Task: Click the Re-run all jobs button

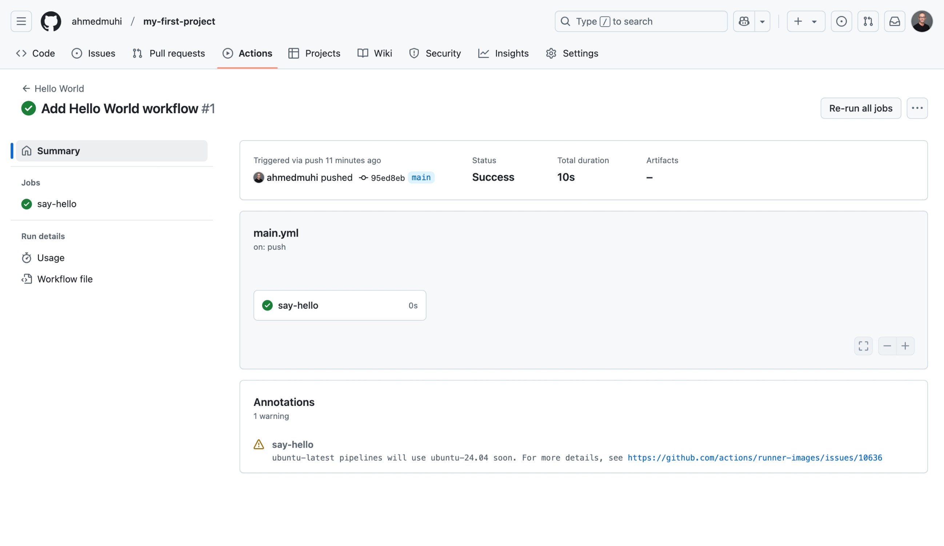Action: [860, 108]
